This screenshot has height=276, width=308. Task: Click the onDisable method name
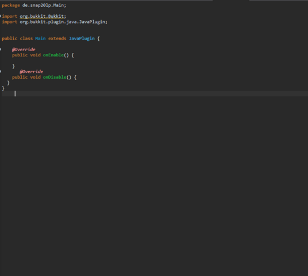(x=55, y=77)
